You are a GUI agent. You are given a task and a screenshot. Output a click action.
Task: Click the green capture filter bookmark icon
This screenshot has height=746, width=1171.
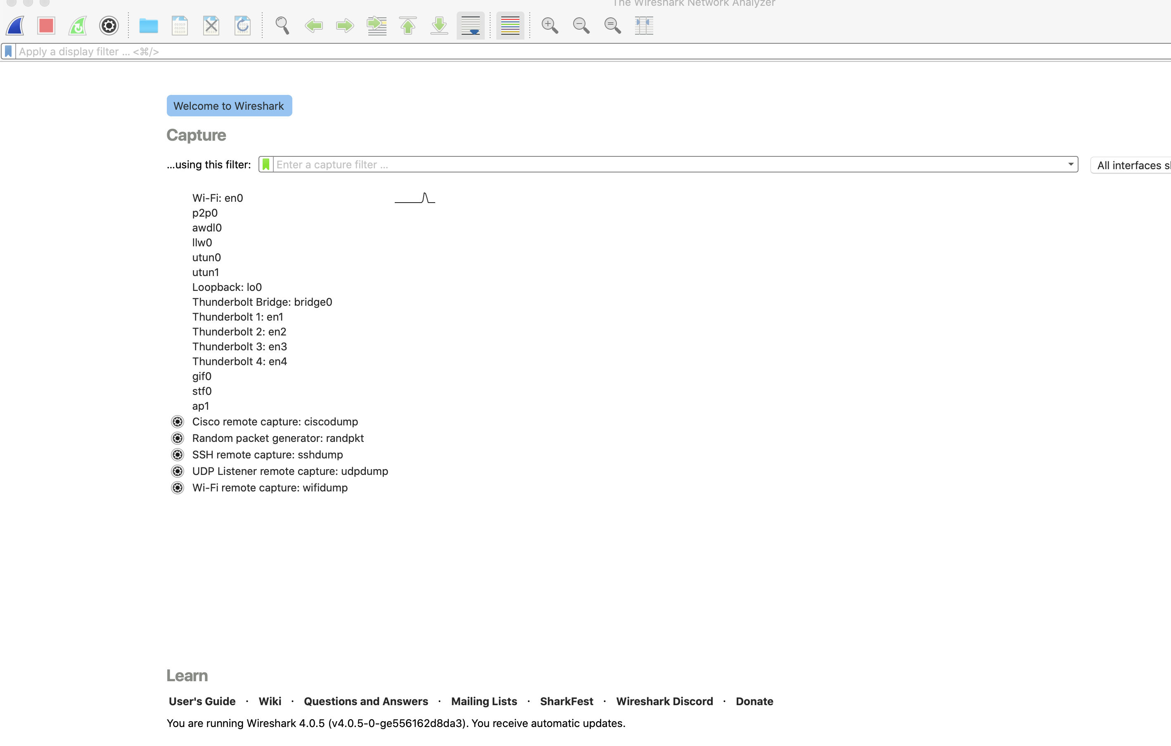tap(265, 165)
